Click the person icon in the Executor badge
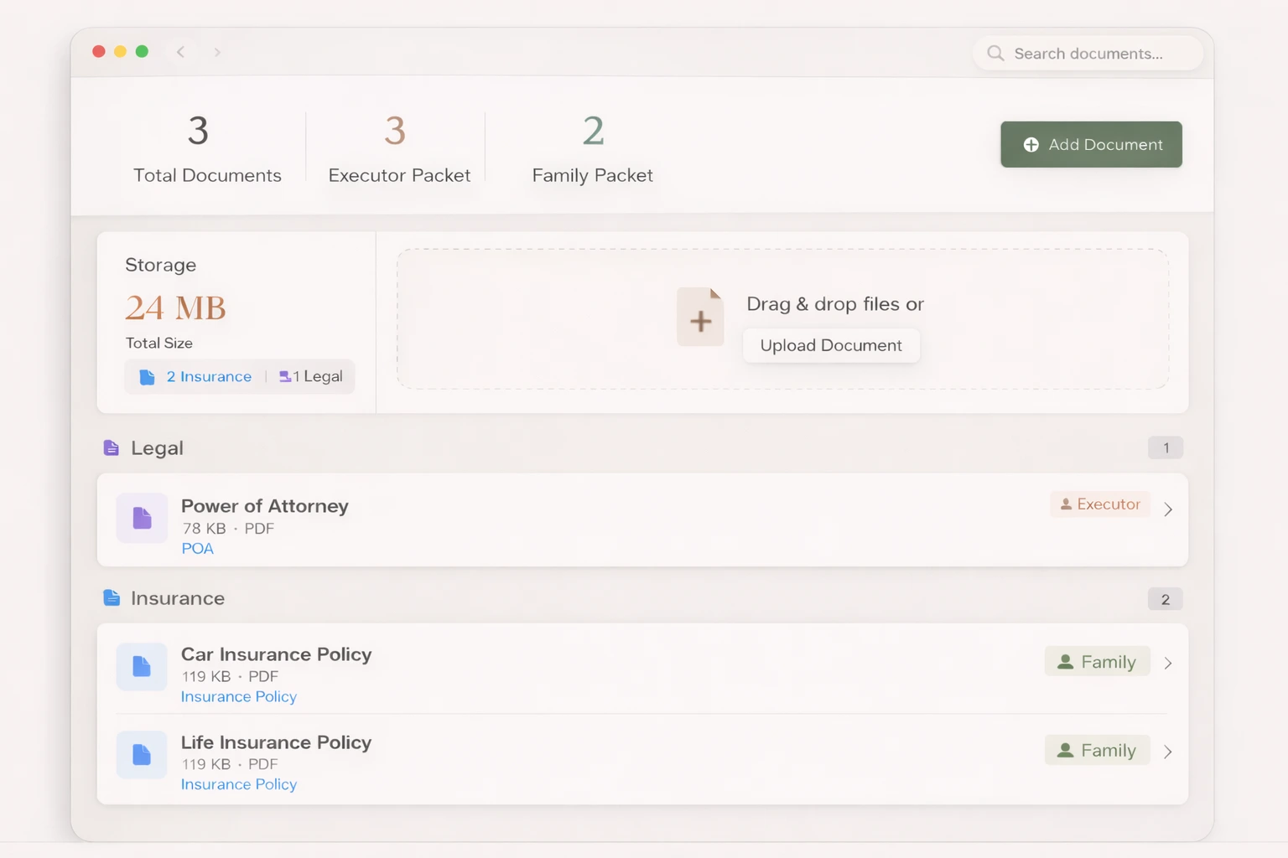Screen dimensions: 1288x858 [1066, 504]
